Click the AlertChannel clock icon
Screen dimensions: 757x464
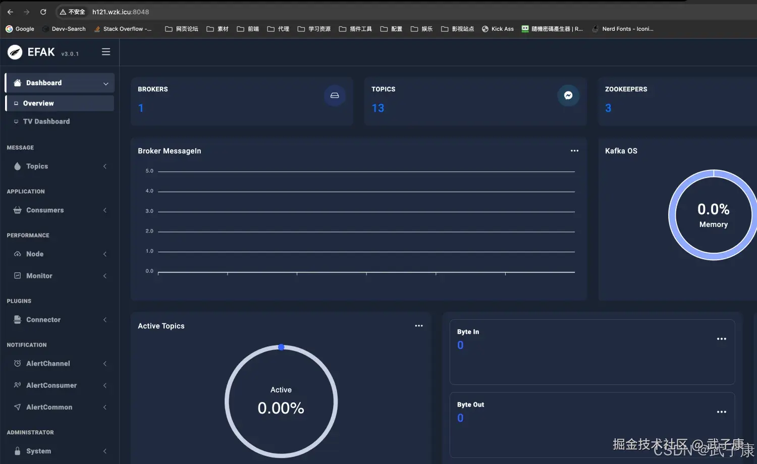pyautogui.click(x=18, y=364)
